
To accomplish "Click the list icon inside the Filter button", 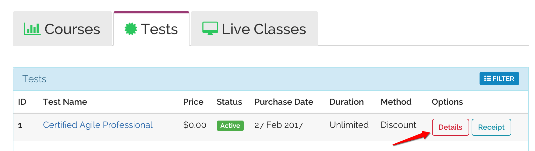I will click(x=487, y=79).
